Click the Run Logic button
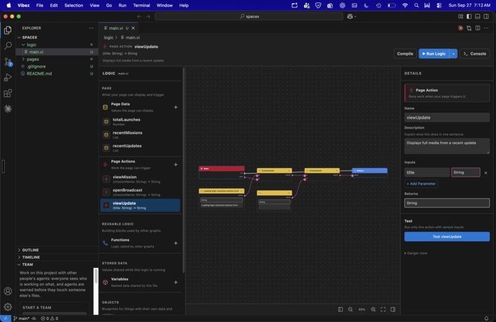 pyautogui.click(x=434, y=54)
